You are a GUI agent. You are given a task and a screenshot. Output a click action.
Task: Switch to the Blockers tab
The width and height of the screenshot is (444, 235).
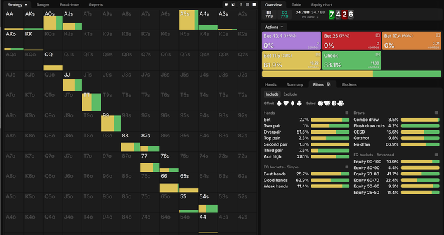[x=349, y=84]
